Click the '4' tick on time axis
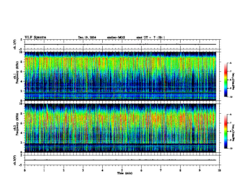 (x=103, y=170)
